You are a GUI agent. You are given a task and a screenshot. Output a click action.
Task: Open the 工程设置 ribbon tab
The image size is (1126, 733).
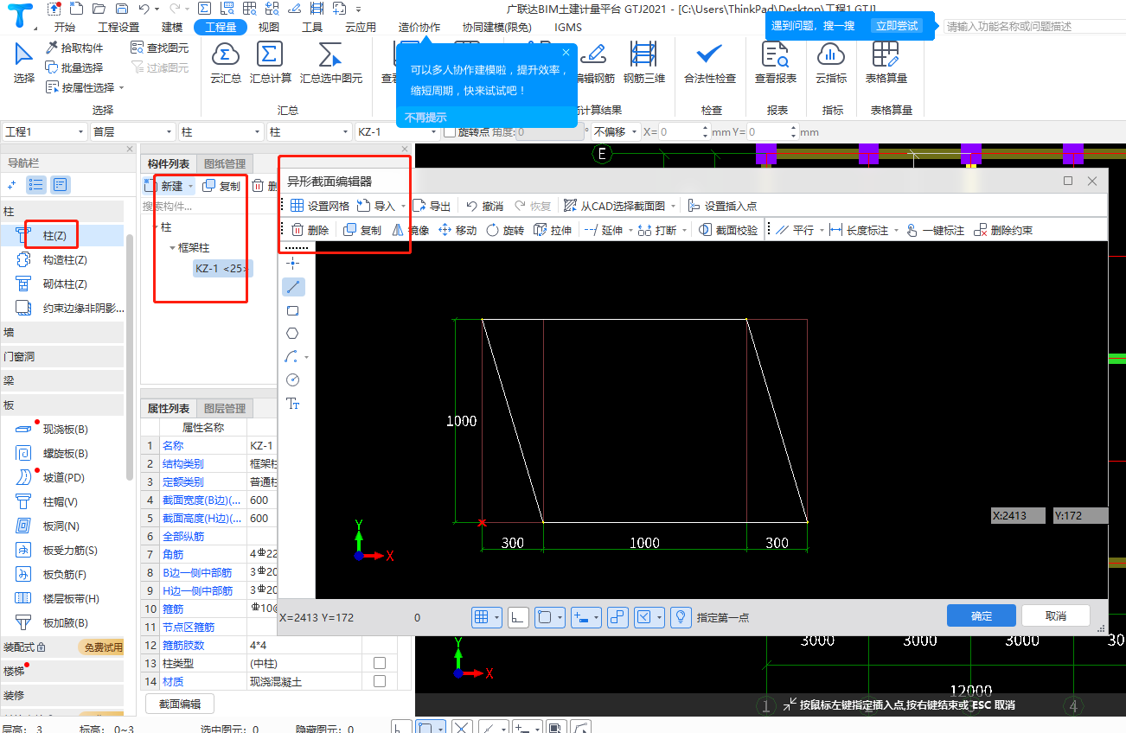pyautogui.click(x=118, y=27)
